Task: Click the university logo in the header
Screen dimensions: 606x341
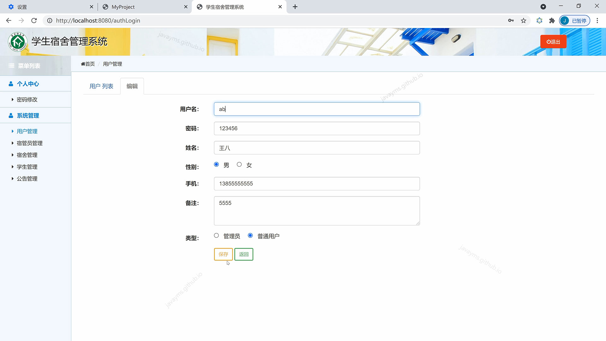Action: (x=17, y=41)
